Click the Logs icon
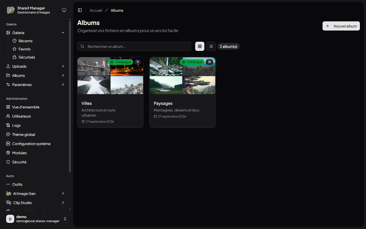This screenshot has width=366, height=229. pos(8,125)
